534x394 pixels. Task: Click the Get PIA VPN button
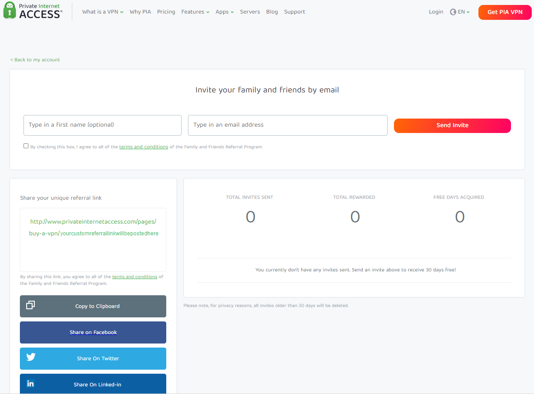(505, 12)
